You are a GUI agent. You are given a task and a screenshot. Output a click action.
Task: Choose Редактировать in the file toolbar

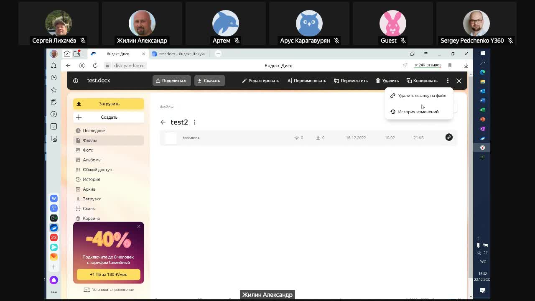point(260,81)
